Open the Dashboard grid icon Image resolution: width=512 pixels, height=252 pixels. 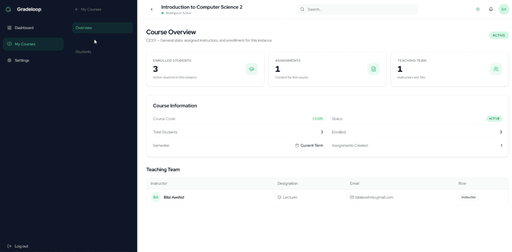(x=9, y=28)
